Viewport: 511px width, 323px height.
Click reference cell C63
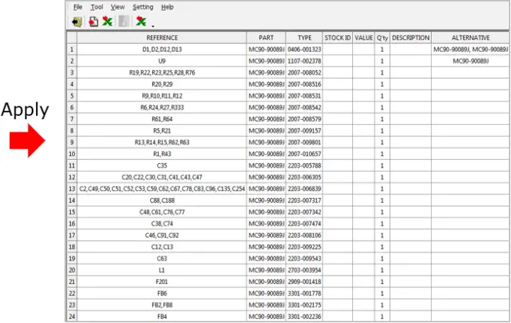[x=162, y=258]
